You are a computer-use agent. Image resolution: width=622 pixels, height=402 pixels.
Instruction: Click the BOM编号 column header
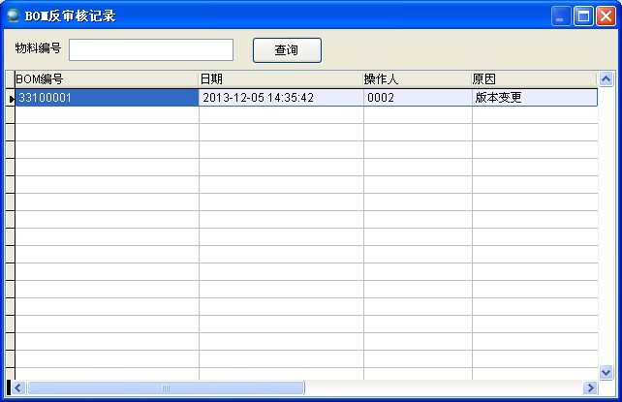(x=107, y=78)
